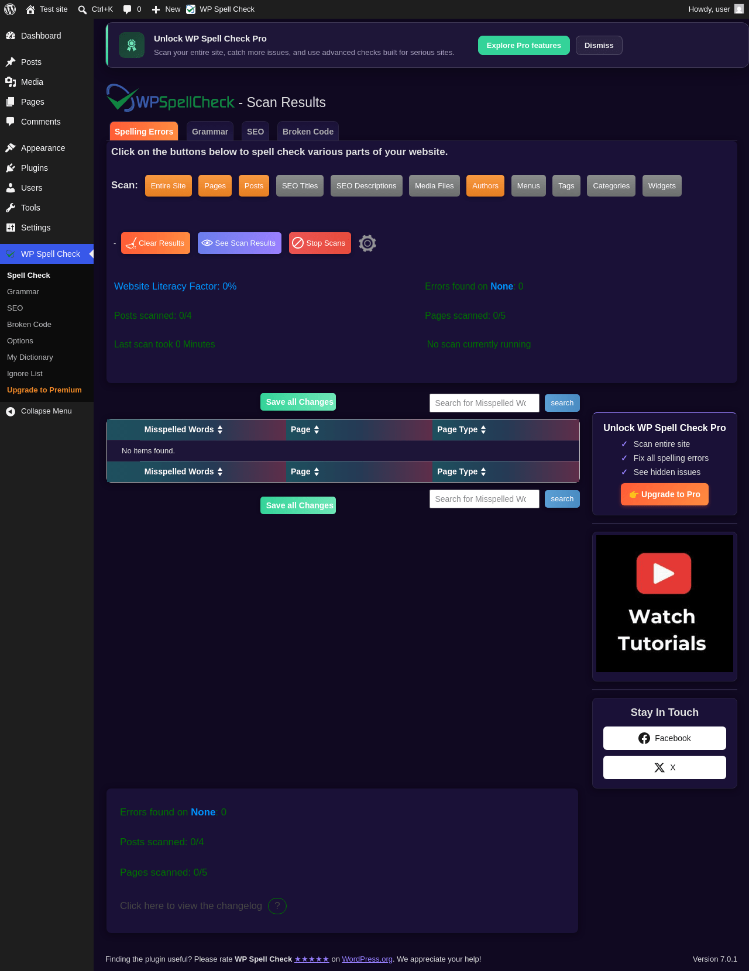Click the Comments icon in sidebar
Screen dimensions: 749x971
[x=11, y=122]
